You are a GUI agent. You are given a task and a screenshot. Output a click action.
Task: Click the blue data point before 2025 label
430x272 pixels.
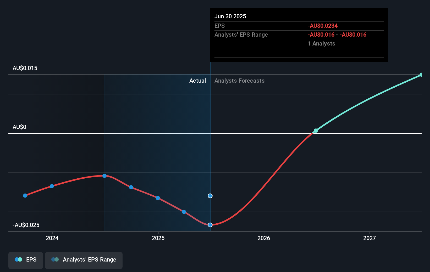tap(157, 198)
